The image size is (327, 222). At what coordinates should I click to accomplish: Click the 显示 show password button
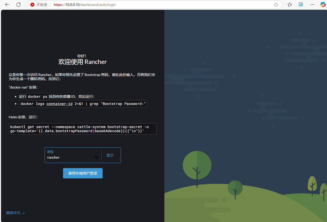[x=110, y=155]
